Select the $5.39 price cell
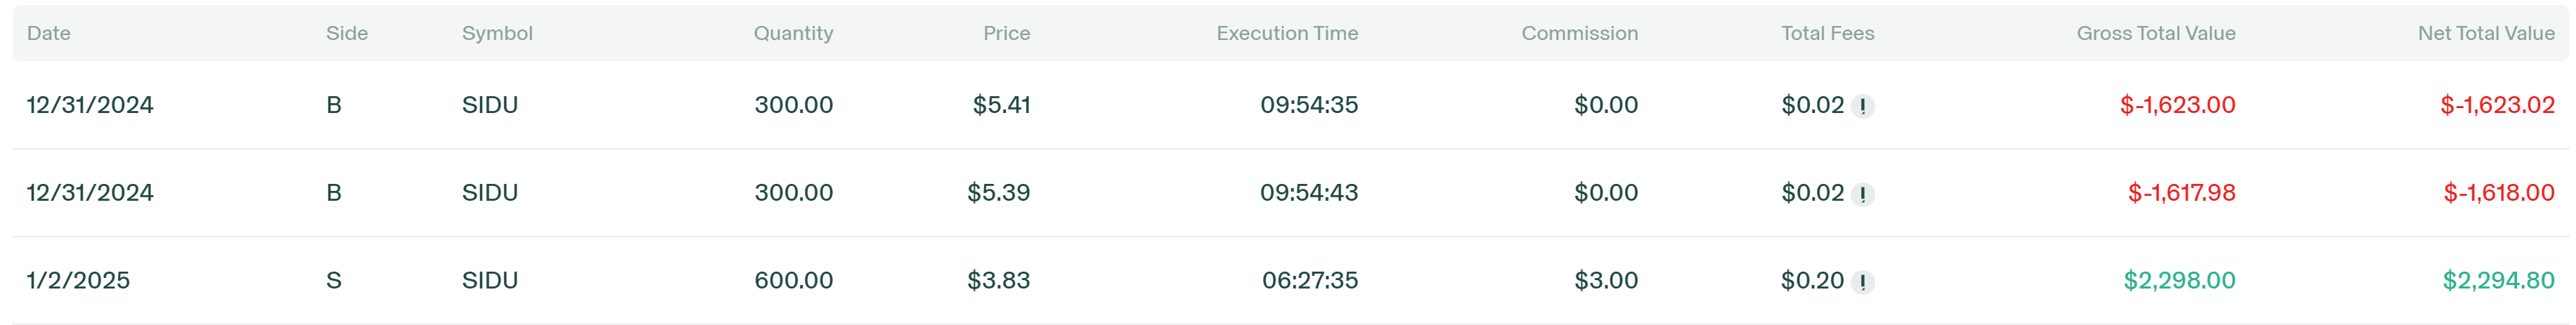 (998, 193)
